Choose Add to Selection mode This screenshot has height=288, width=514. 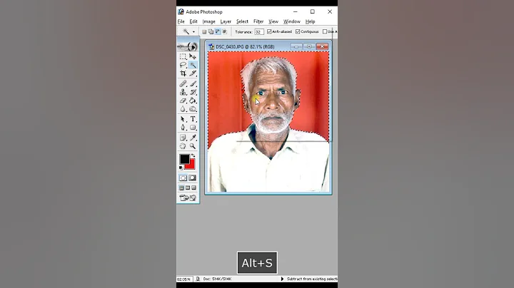(211, 32)
